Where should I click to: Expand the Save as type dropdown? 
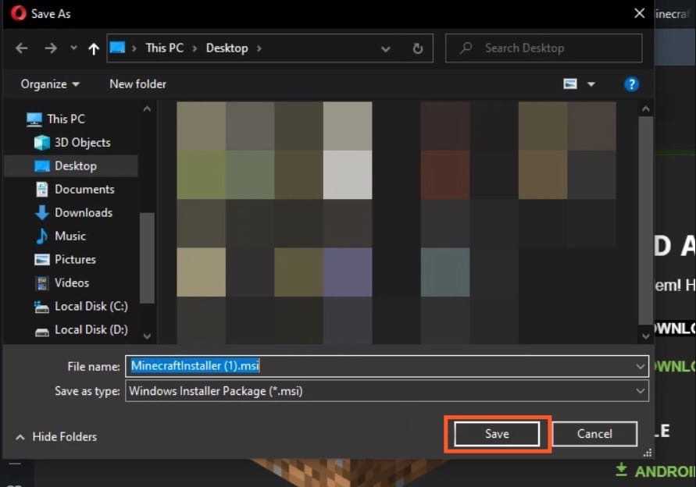[641, 390]
